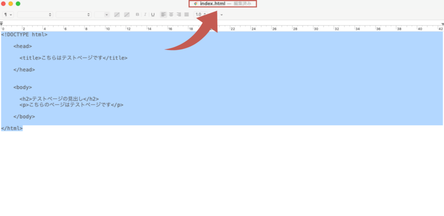Toggle bold formatting
444x216 pixels.
coord(138,14)
